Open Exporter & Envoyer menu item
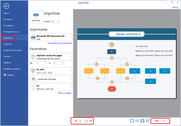This screenshot has width=181, height=126. pyautogui.click(x=13, y=50)
